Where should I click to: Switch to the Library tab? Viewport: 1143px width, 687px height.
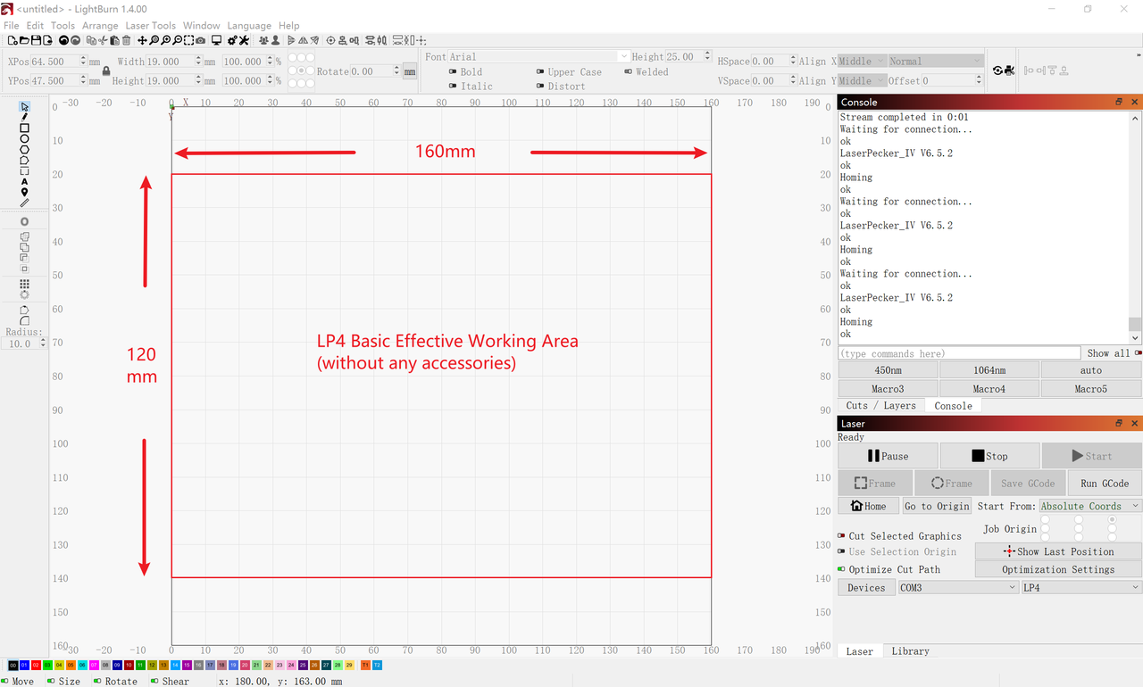910,651
